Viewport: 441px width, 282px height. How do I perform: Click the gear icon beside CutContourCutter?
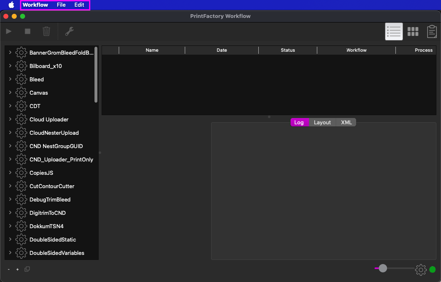21,186
